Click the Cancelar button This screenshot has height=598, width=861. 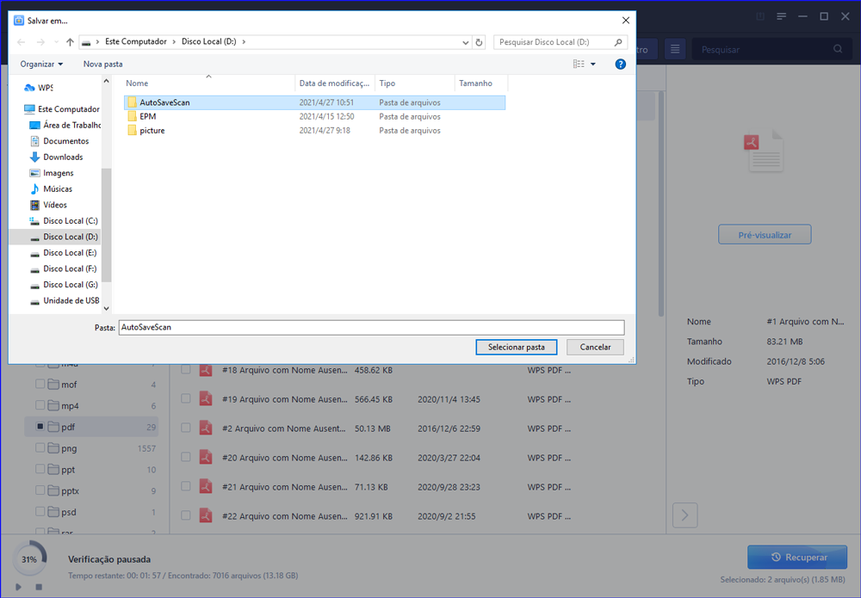[595, 348]
